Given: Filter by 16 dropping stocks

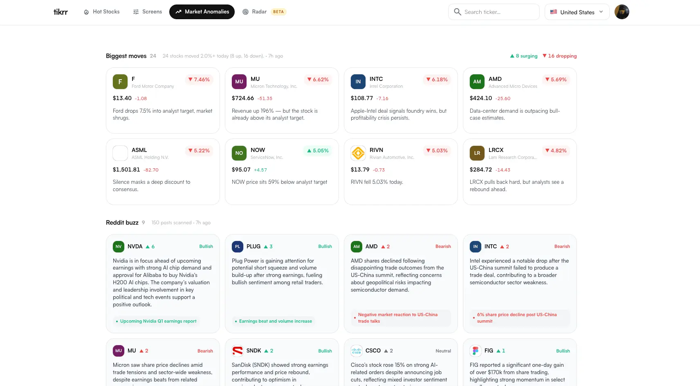Looking at the screenshot, I should (x=560, y=56).
